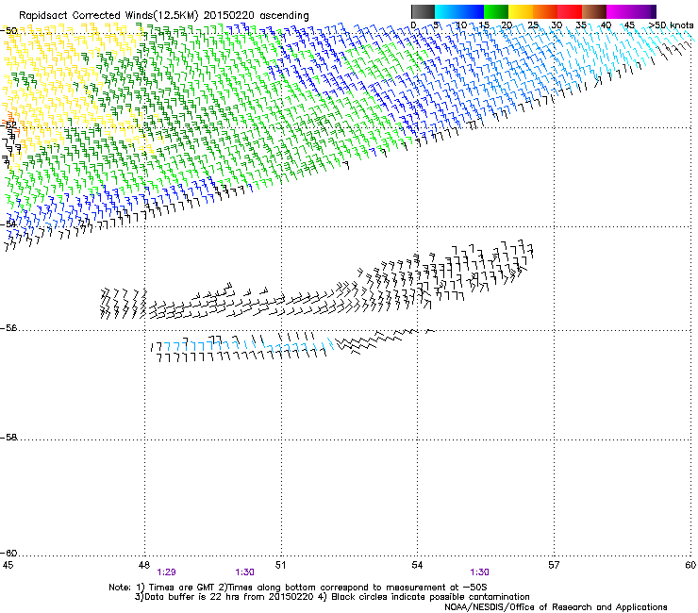This screenshot has width=698, height=613.
Task: Click the '-60' latitude axis label
Action: [9, 553]
